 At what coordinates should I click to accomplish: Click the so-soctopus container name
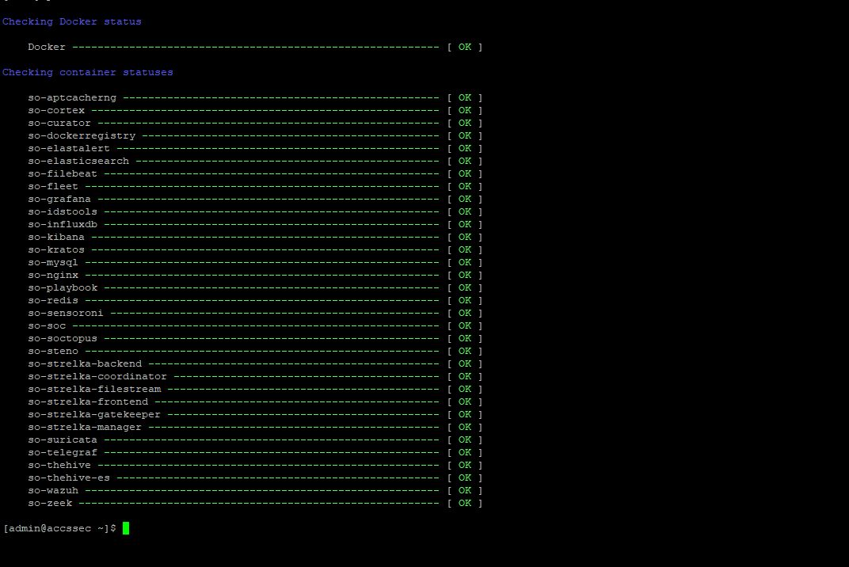pyautogui.click(x=63, y=338)
